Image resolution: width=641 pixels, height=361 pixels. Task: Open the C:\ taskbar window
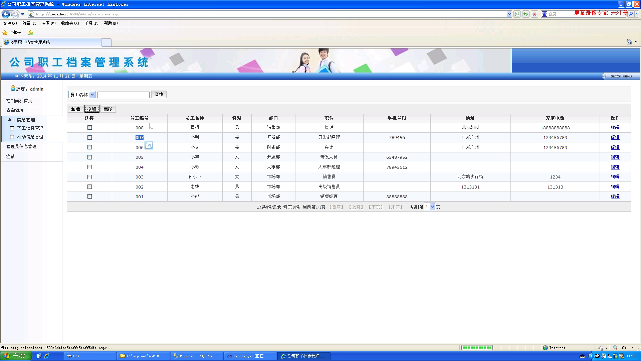tap(90, 356)
